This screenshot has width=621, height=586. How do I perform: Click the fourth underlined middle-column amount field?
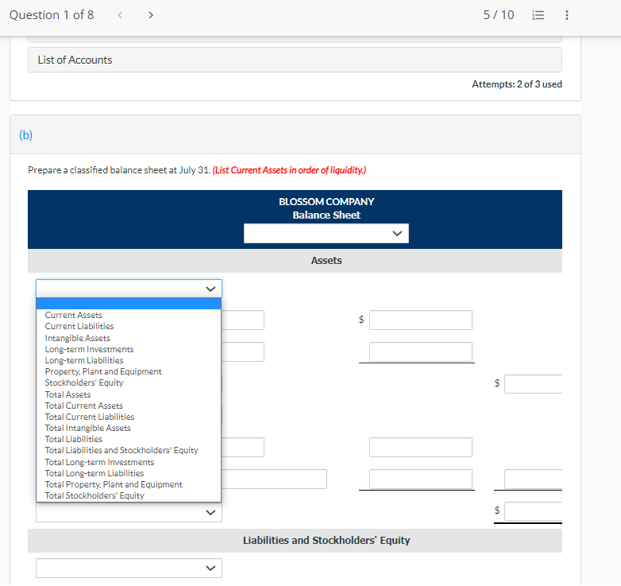[x=421, y=479]
